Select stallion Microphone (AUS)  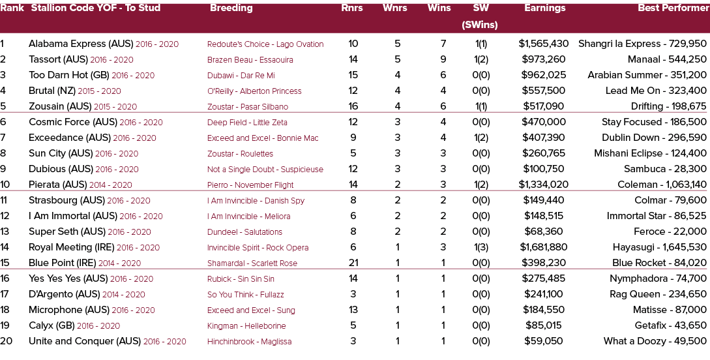tap(69, 310)
